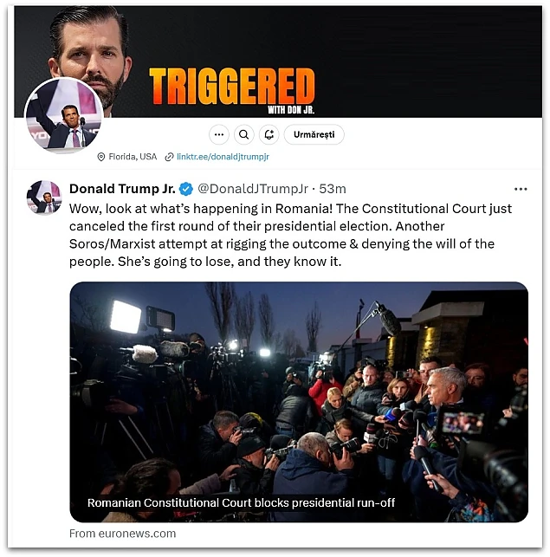Click the small avatar beside the tweet
Image resolution: width=550 pixels, height=557 pixels.
44,198
